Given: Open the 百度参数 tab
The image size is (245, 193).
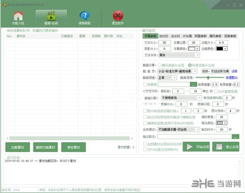Looking at the screenshot, I should click(x=230, y=36).
